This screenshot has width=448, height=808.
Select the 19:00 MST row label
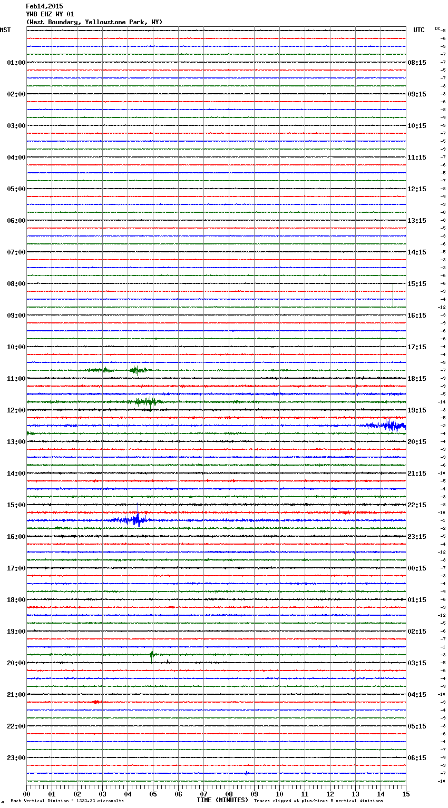click(16, 632)
